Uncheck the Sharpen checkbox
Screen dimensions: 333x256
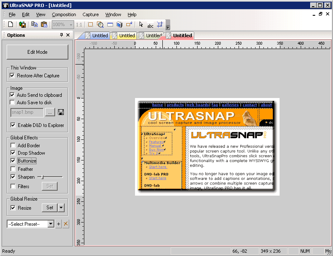[x=13, y=177]
